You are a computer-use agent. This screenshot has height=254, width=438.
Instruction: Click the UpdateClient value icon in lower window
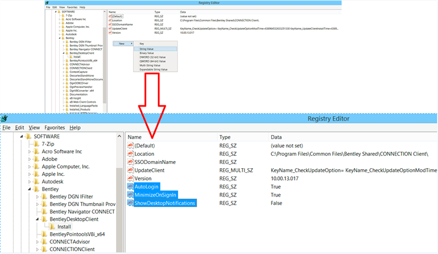tap(130, 170)
